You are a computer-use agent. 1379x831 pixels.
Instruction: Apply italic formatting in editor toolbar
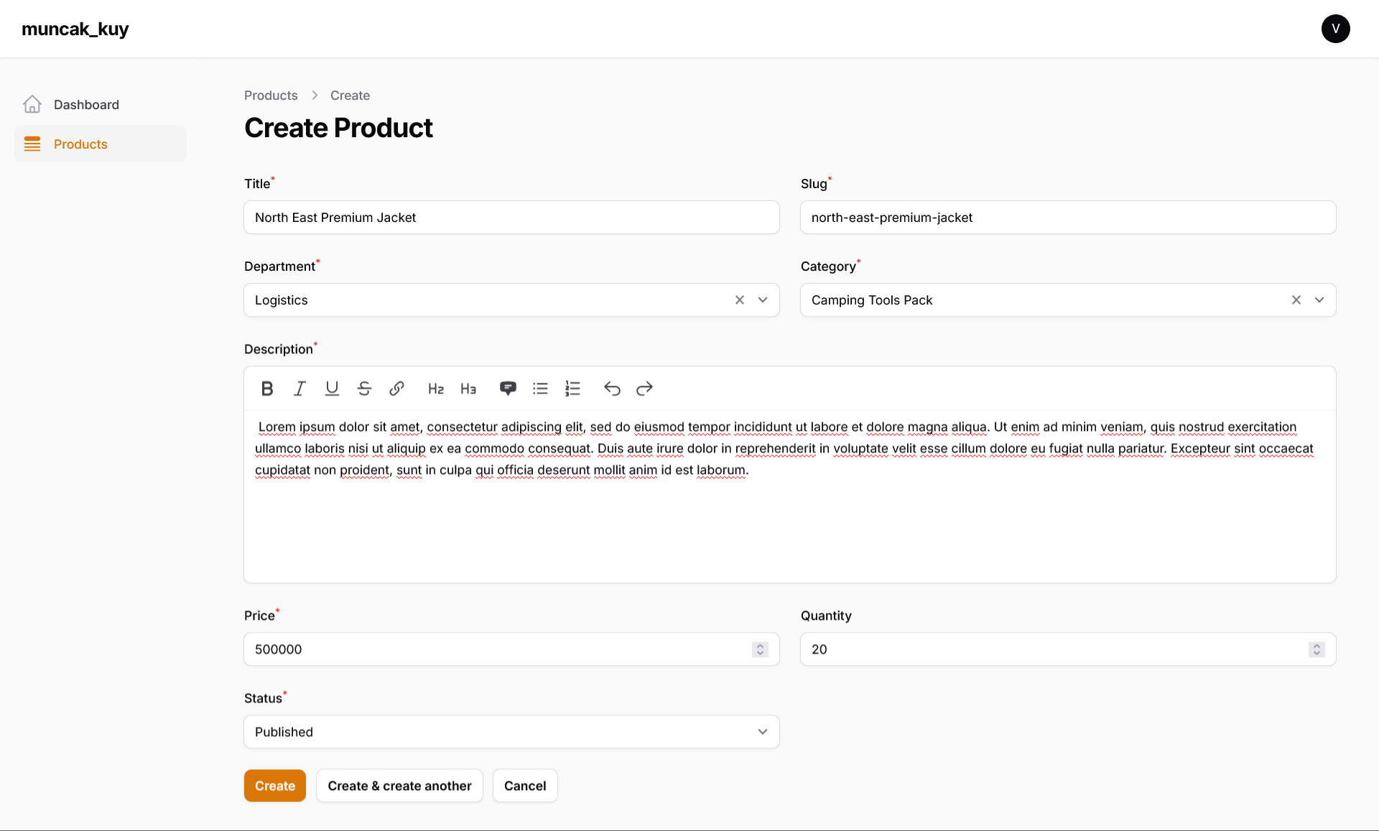(300, 389)
